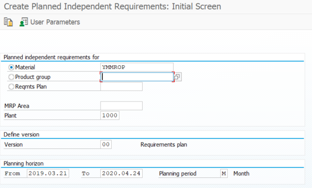Click the Planning period field showing M
Image resolution: width=312 pixels, height=188 pixels.
224,174
